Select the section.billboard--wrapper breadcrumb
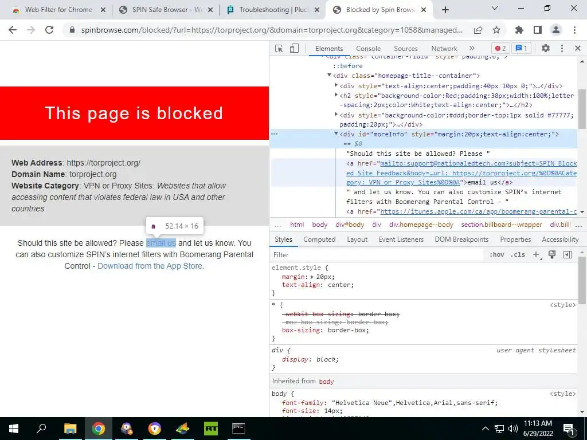This screenshot has width=587, height=440. [x=501, y=225]
